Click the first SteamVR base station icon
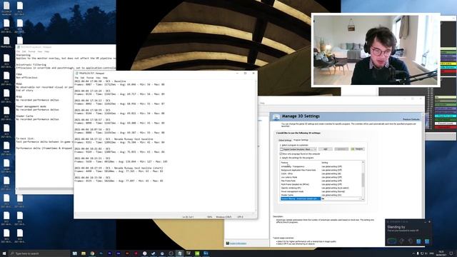The height and width of the screenshot is (257, 457). click(x=418, y=241)
